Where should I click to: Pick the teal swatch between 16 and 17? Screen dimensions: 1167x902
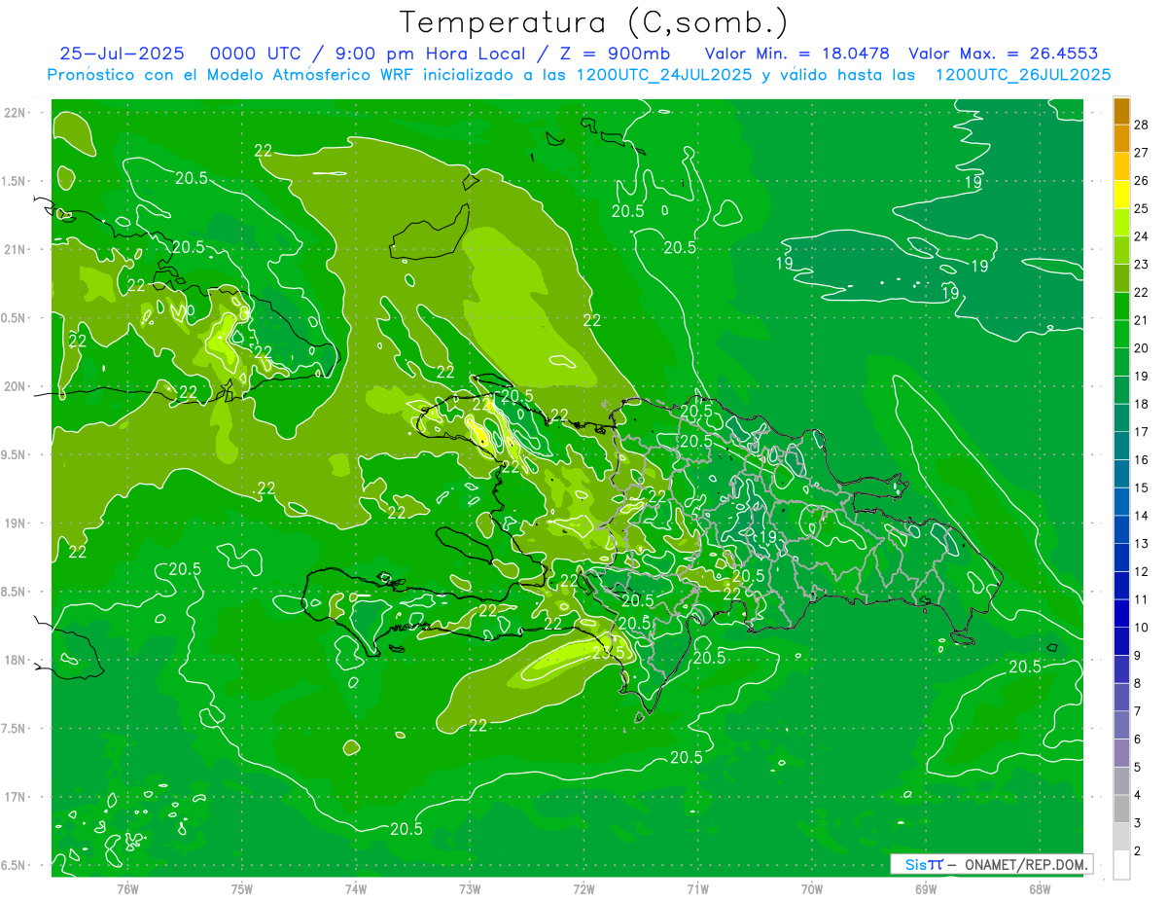(1121, 446)
